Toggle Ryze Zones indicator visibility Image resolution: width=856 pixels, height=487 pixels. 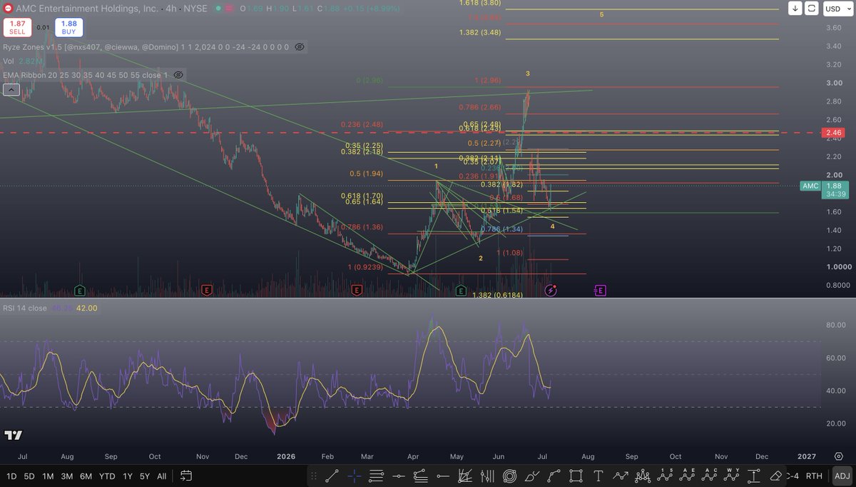coord(300,46)
